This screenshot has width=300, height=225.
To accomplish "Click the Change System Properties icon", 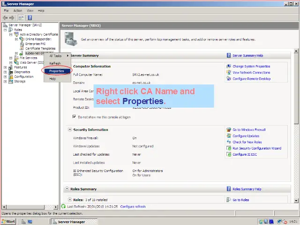I will [229, 67].
